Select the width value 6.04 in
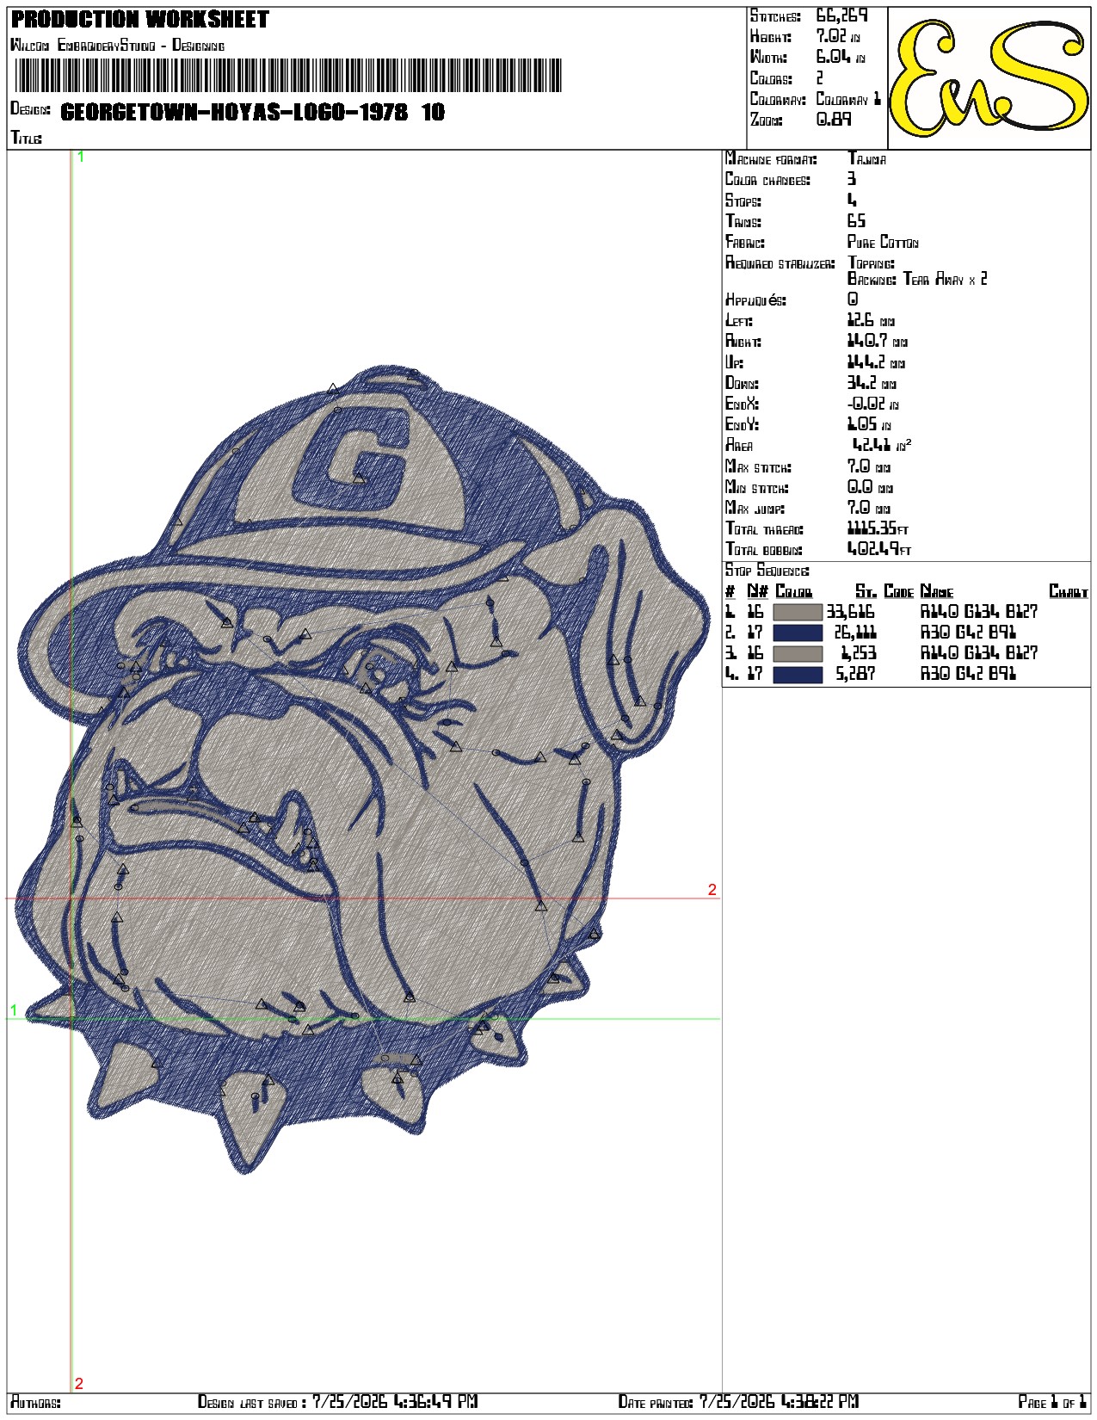The height and width of the screenshot is (1420, 1097). [841, 57]
